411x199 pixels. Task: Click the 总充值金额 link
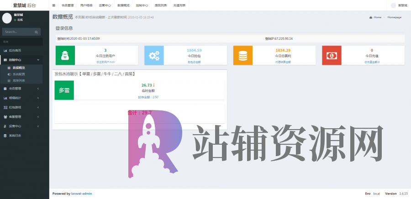[372, 63]
